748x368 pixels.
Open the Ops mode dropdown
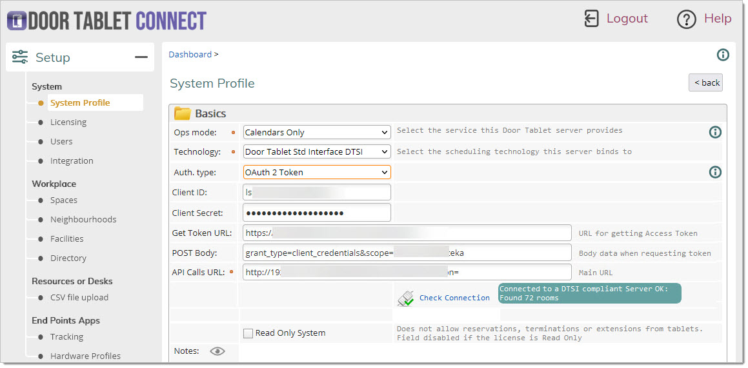point(317,132)
